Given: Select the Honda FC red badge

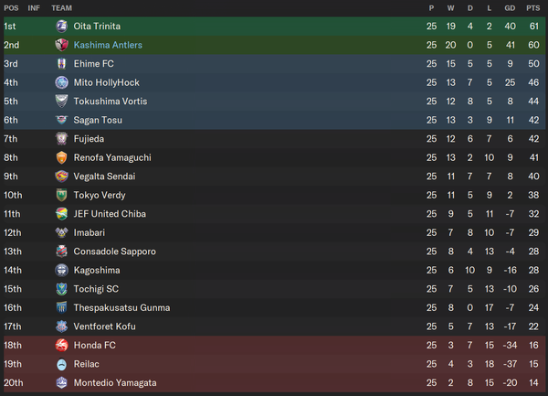Looking at the screenshot, I should point(61,346).
